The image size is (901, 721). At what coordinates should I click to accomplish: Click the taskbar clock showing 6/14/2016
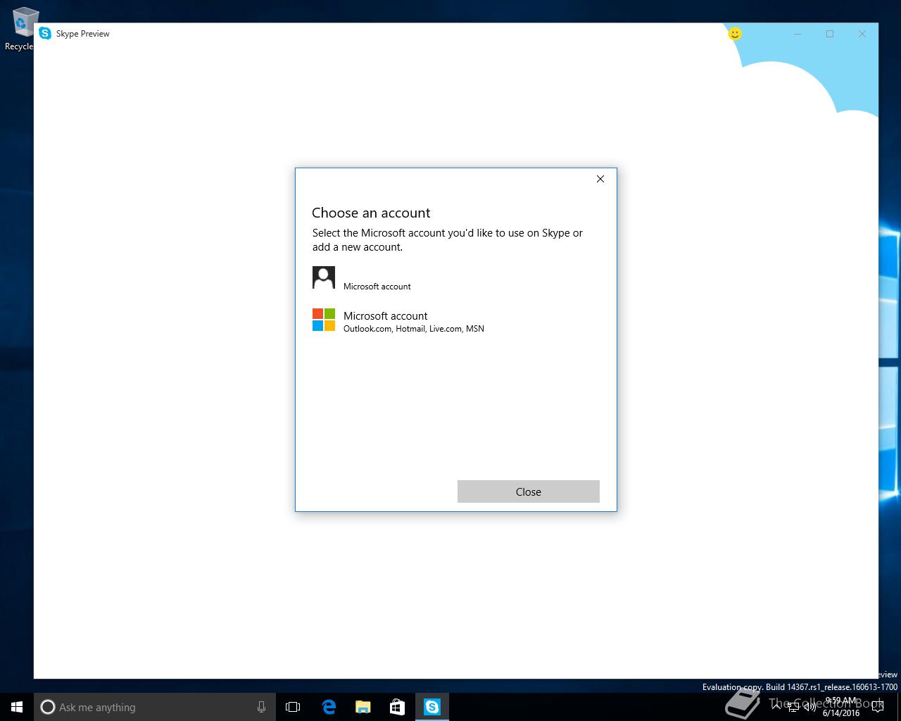click(841, 707)
